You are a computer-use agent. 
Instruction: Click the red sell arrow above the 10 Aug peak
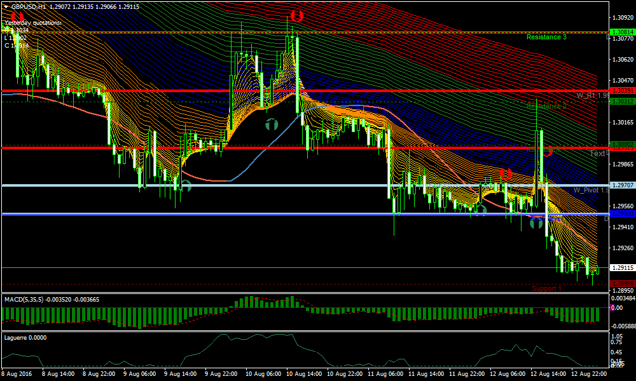pos(296,15)
